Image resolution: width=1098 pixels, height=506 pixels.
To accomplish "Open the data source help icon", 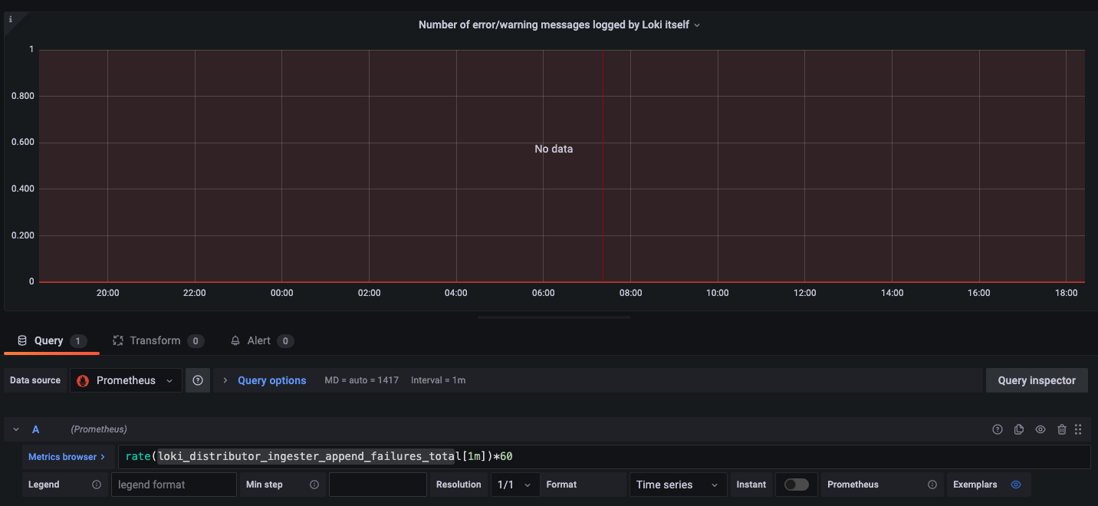I will (x=198, y=380).
